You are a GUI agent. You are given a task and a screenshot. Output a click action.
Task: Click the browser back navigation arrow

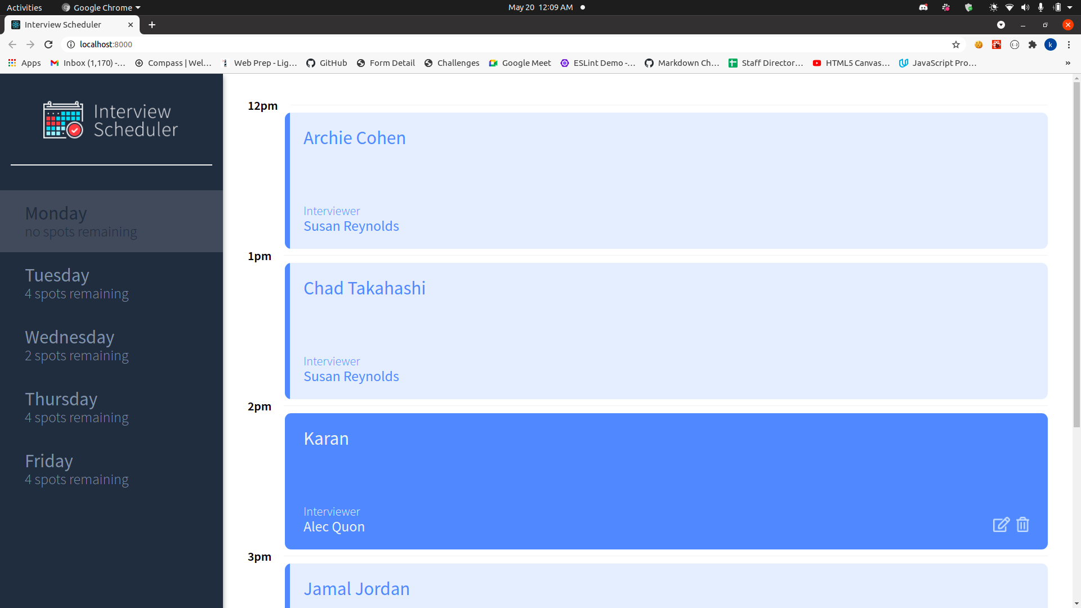[12, 44]
